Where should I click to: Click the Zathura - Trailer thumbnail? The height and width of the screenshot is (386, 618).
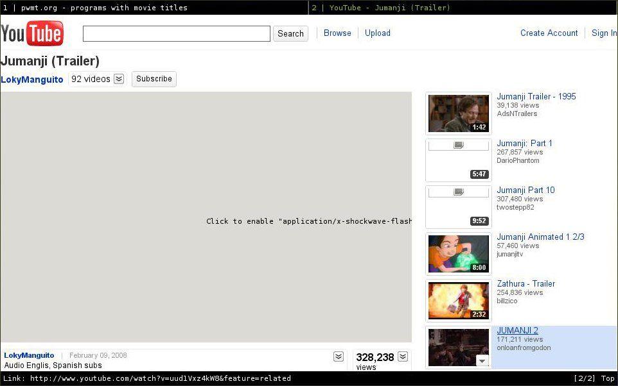coord(459,301)
